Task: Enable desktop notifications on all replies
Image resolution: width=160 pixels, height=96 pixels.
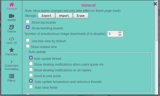Action: pyautogui.click(x=31, y=69)
